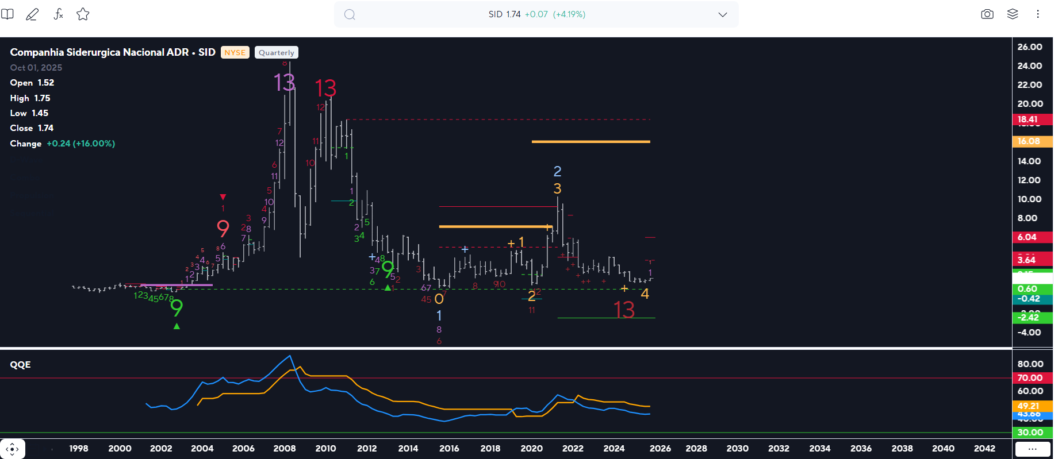1062x459 pixels.
Task: Take a chart snapshot with camera icon
Action: tap(987, 14)
